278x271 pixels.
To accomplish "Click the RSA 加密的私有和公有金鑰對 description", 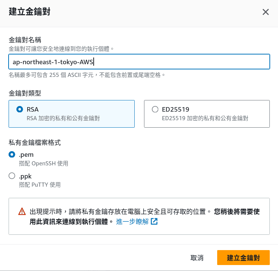I will click(x=63, y=118).
